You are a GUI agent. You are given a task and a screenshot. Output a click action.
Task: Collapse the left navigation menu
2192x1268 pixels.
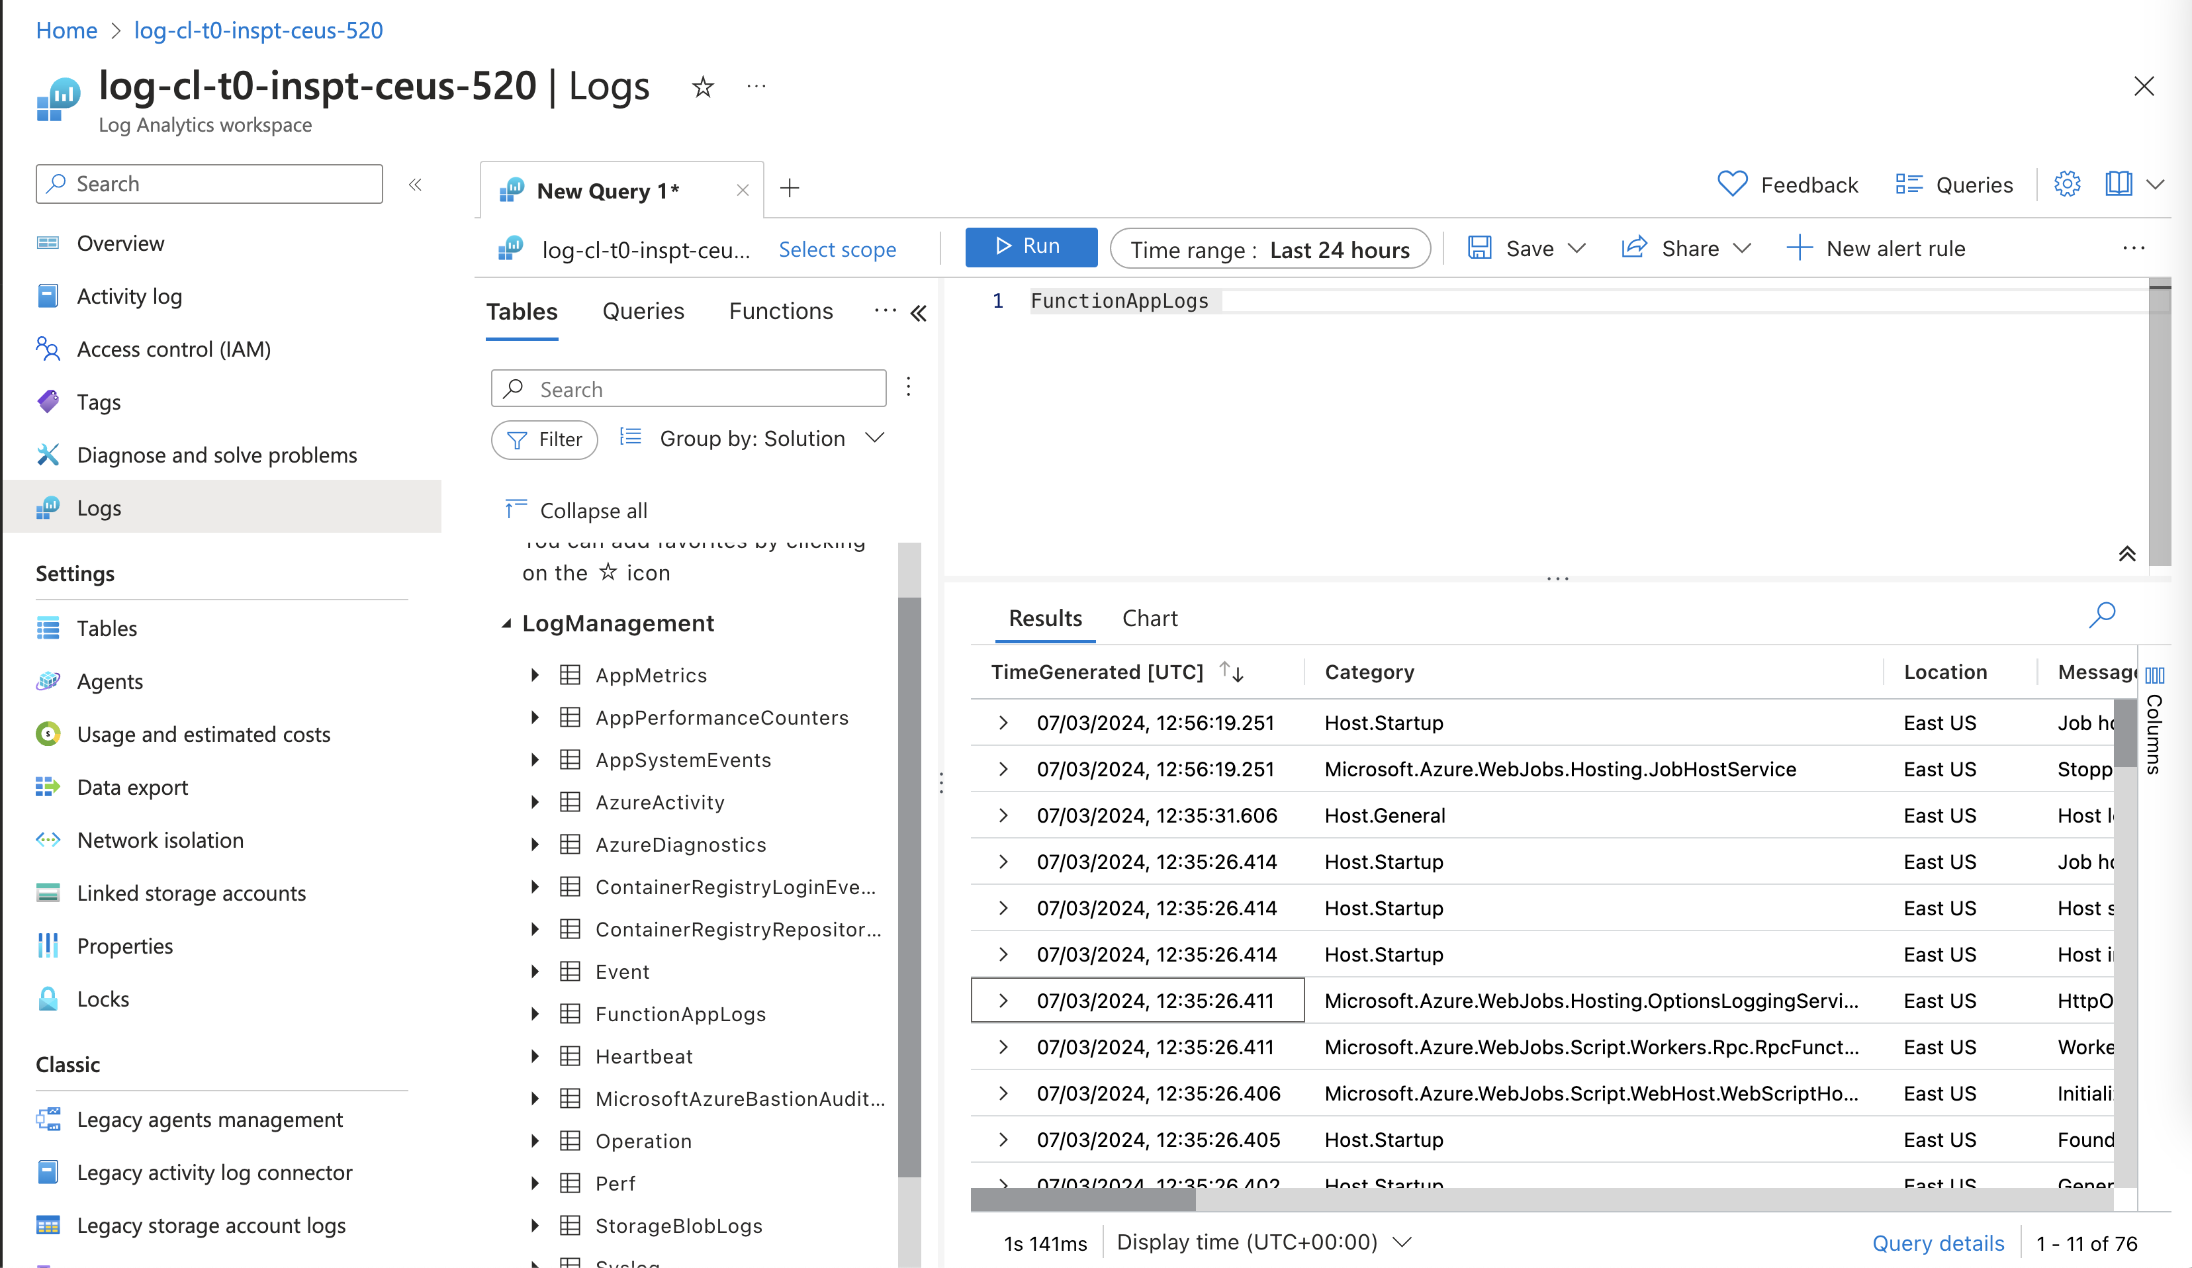point(416,185)
